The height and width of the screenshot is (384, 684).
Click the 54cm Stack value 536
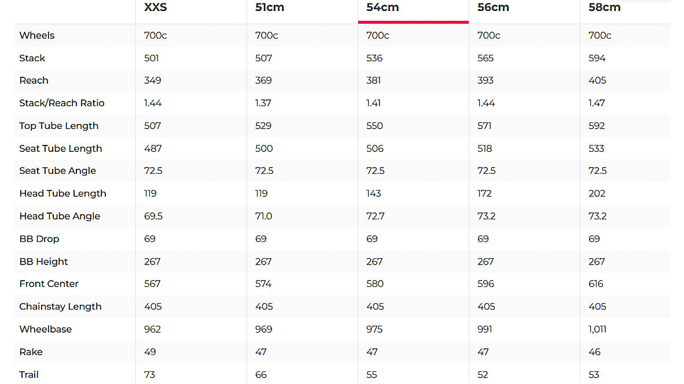[374, 58]
